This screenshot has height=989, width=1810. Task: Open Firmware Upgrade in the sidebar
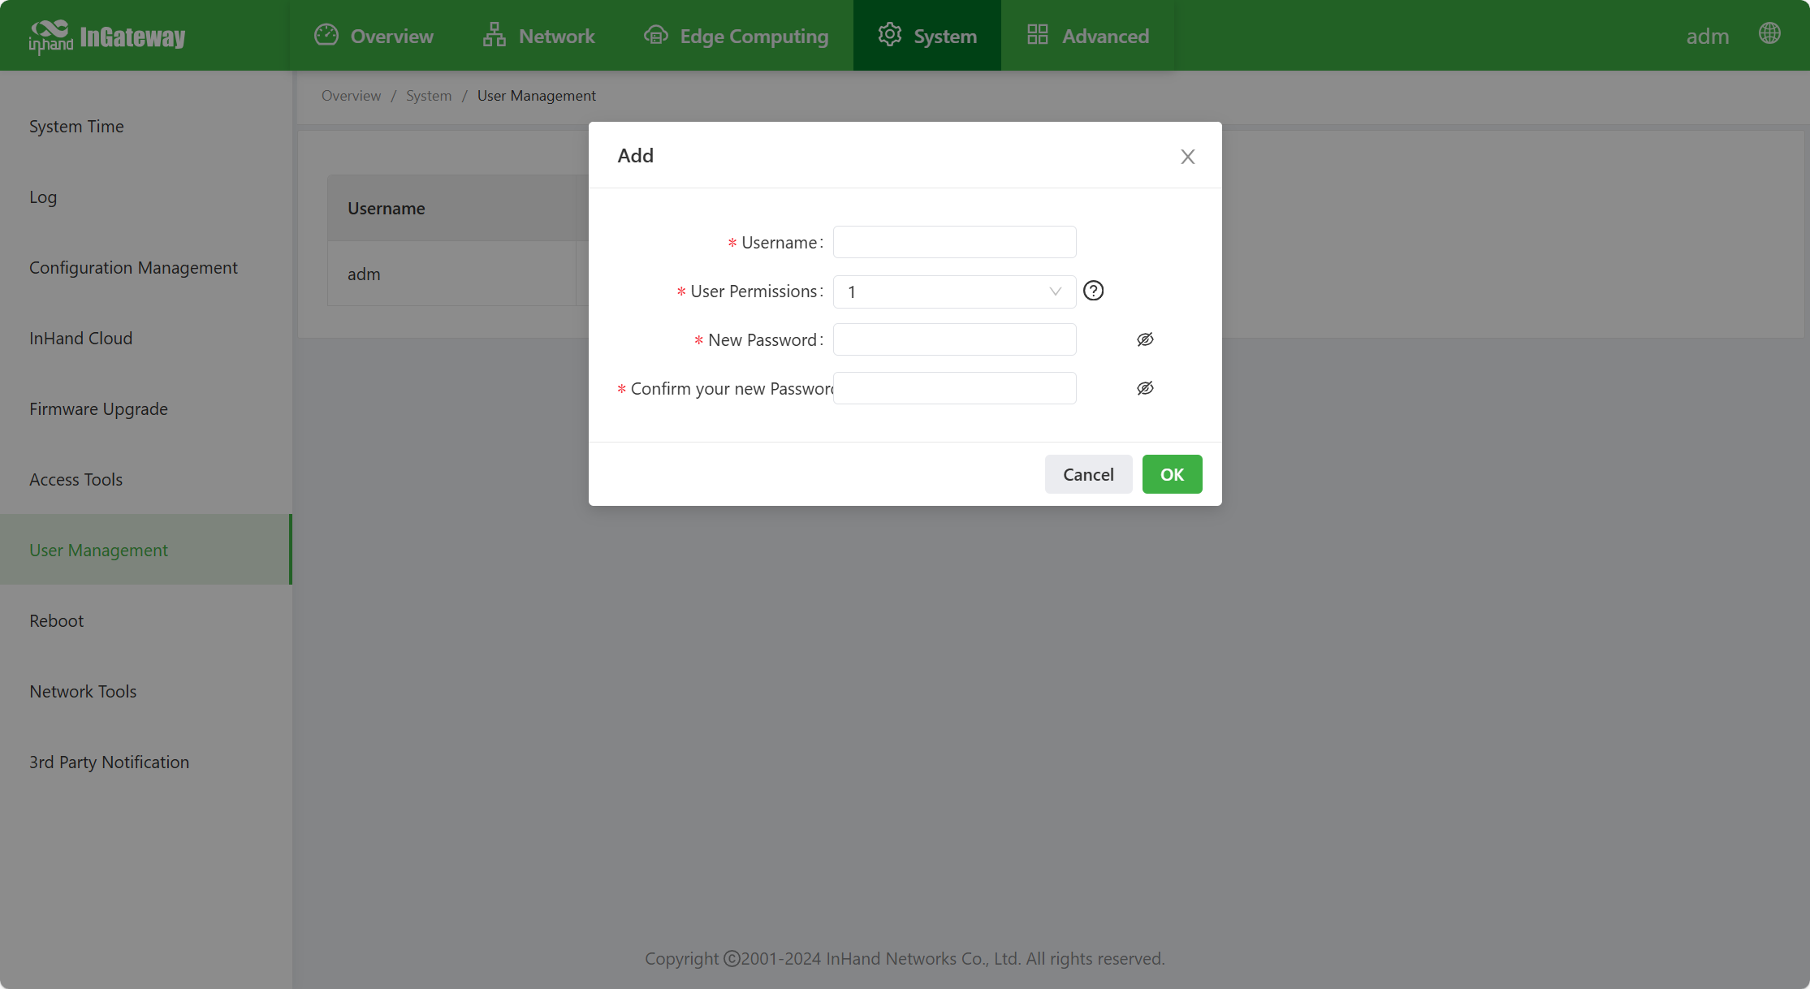click(98, 408)
